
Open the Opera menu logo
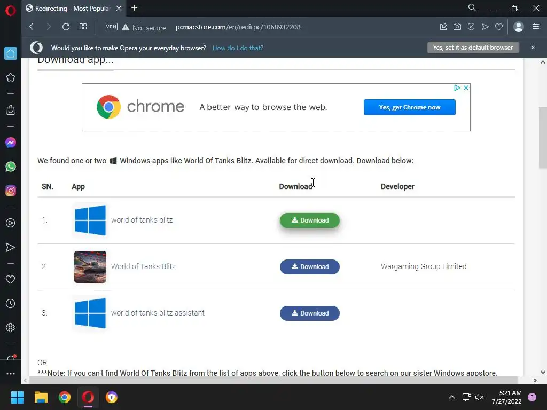pos(11,11)
